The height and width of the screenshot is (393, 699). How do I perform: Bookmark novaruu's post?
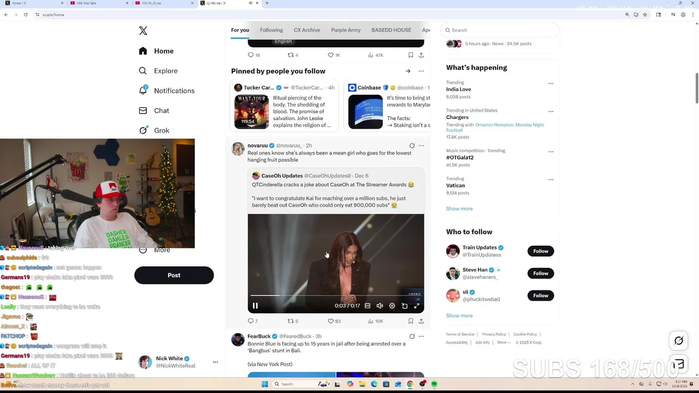pyautogui.click(x=411, y=321)
